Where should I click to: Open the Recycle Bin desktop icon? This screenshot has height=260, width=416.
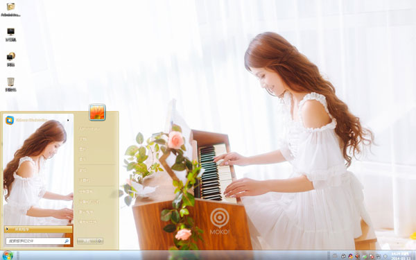[x=10, y=85]
